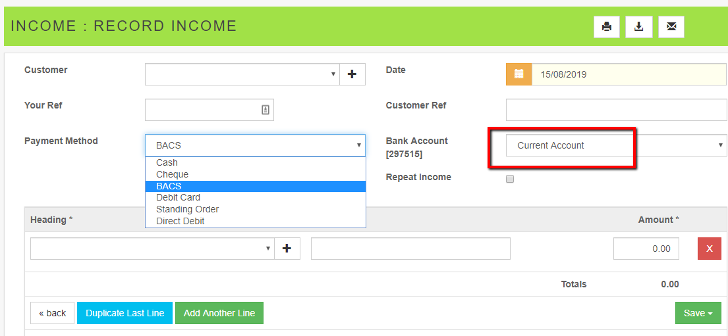
Task: Click the Heading * column header
Action: pos(51,220)
